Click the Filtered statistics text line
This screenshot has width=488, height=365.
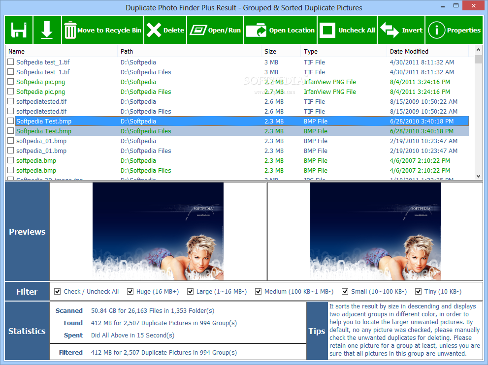[x=163, y=353]
